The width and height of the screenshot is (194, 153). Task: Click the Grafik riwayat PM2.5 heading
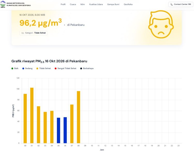click(x=49, y=61)
